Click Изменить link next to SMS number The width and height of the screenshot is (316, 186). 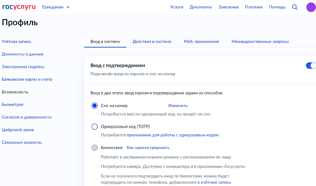click(x=178, y=106)
